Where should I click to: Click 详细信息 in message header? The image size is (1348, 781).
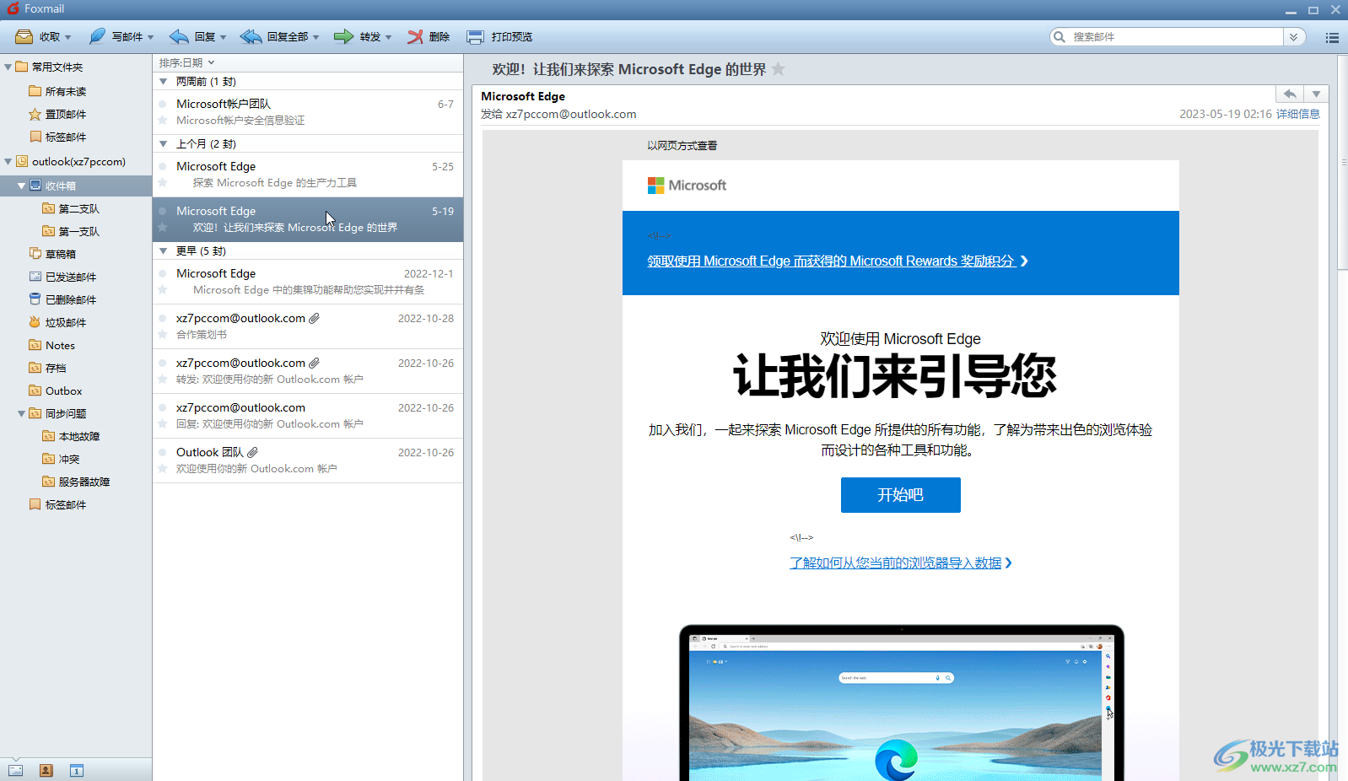coord(1297,114)
